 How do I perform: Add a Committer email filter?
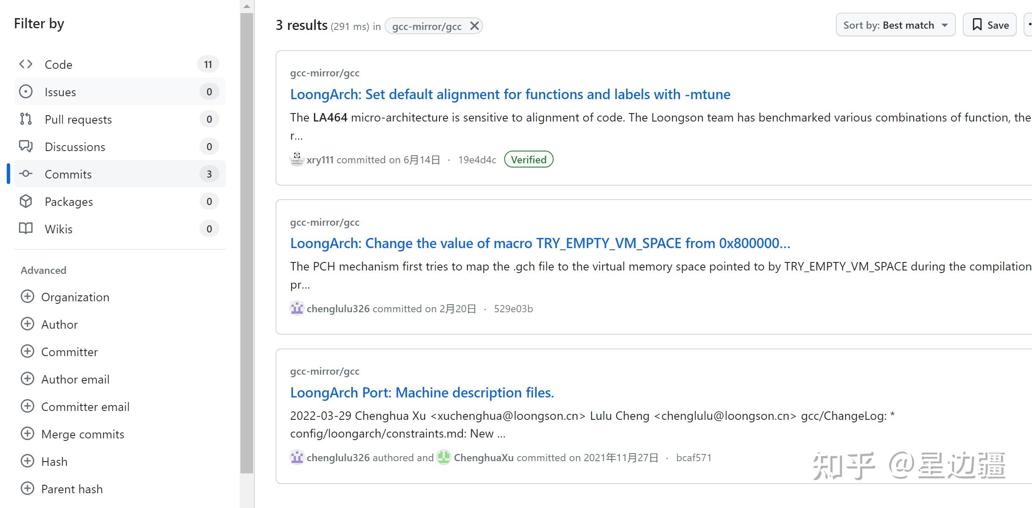pos(27,406)
